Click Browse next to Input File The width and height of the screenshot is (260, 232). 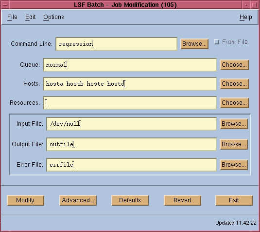234,124
